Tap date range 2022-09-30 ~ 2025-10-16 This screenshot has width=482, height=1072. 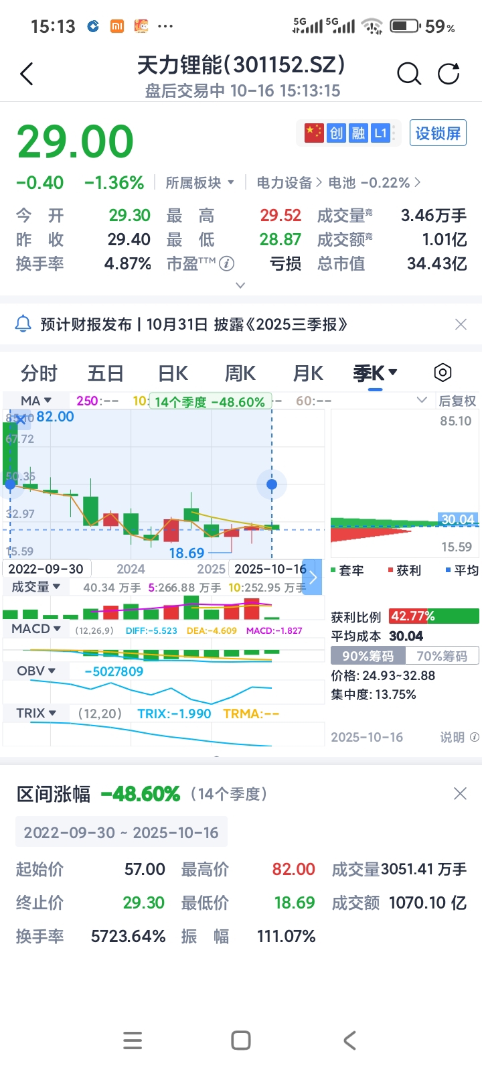point(121,832)
